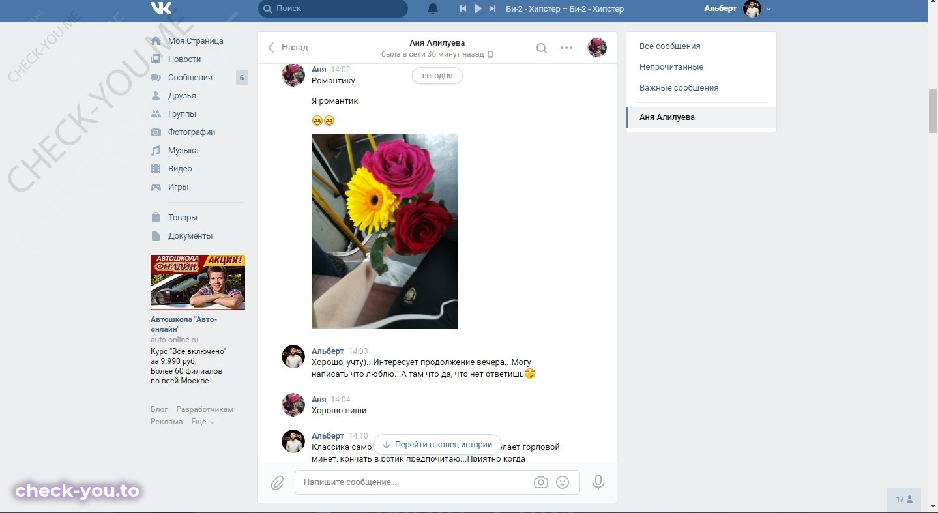Open the Разработчикам footer link
The width and height of the screenshot is (938, 513).
pyautogui.click(x=205, y=409)
